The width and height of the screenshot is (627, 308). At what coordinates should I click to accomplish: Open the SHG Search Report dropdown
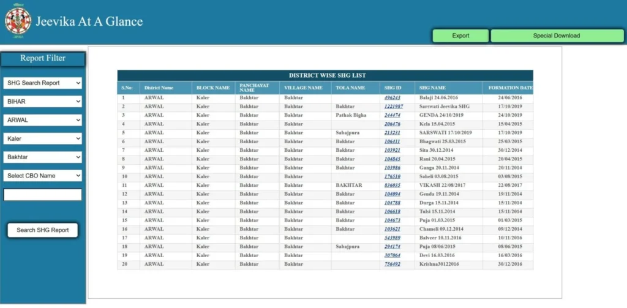42,83
